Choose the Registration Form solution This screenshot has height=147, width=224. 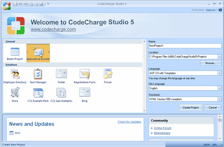[84, 75]
